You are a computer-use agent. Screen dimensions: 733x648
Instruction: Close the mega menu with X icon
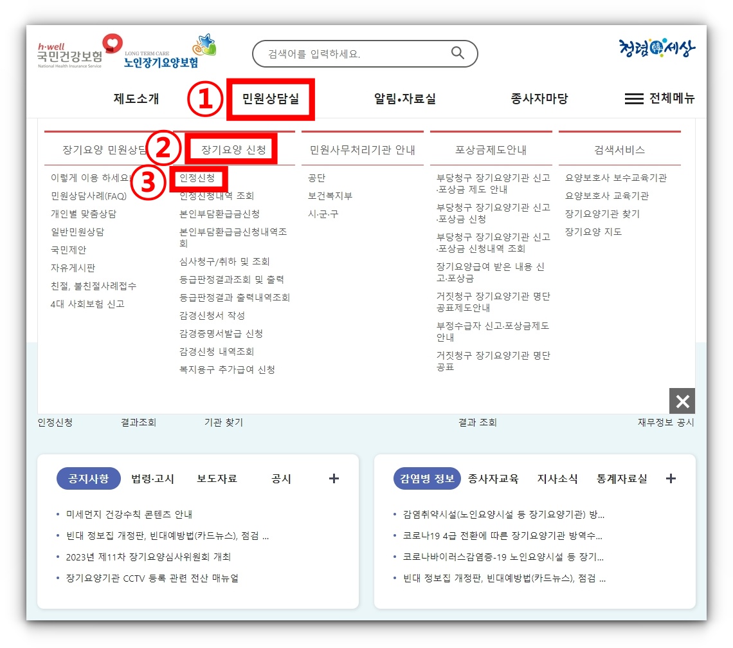click(682, 401)
